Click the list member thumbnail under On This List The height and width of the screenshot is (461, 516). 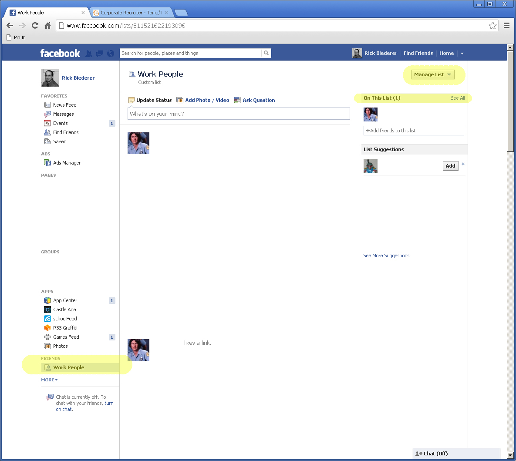pos(371,114)
